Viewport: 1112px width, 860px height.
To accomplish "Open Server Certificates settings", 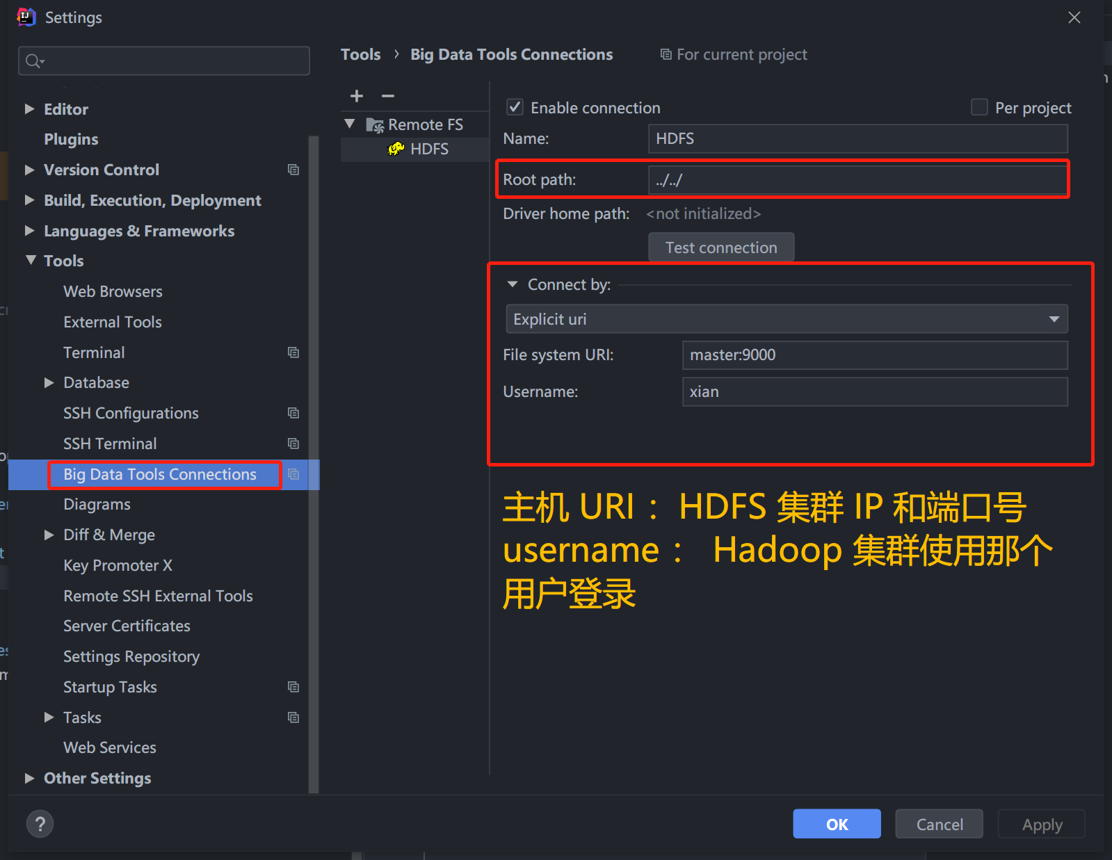I will pos(127,626).
